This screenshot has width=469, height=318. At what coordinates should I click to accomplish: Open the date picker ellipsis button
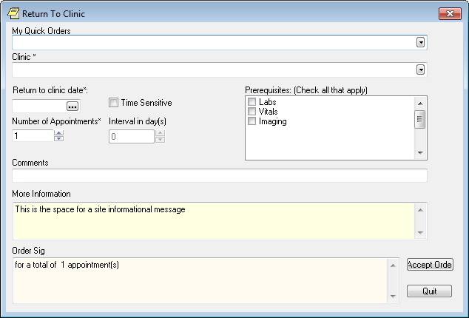pos(72,106)
